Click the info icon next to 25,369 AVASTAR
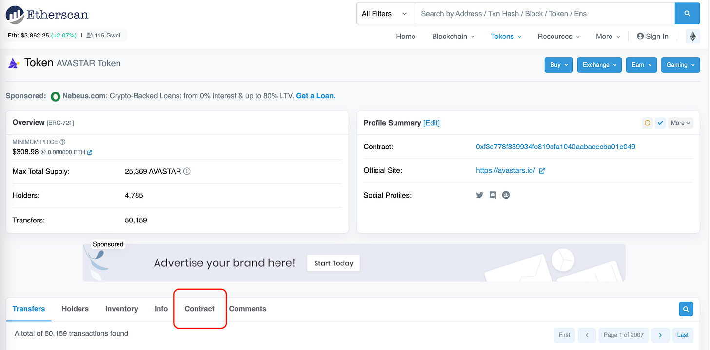This screenshot has width=710, height=350. pos(187,171)
